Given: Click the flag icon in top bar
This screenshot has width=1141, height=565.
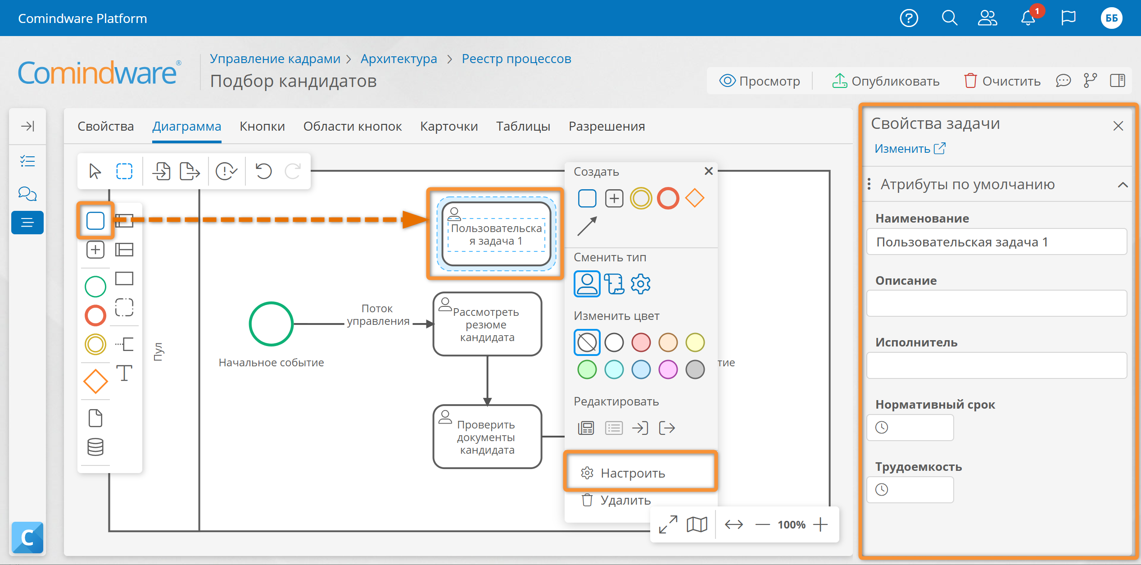Looking at the screenshot, I should pyautogui.click(x=1068, y=18).
